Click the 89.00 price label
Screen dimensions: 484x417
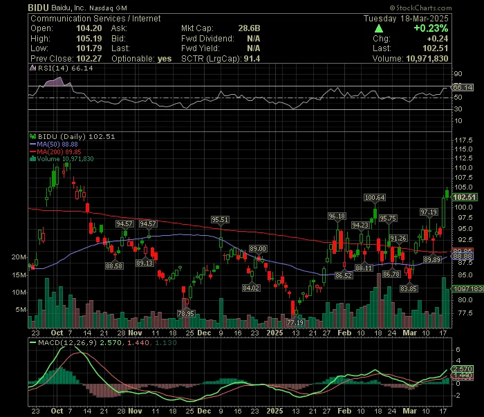point(258,249)
